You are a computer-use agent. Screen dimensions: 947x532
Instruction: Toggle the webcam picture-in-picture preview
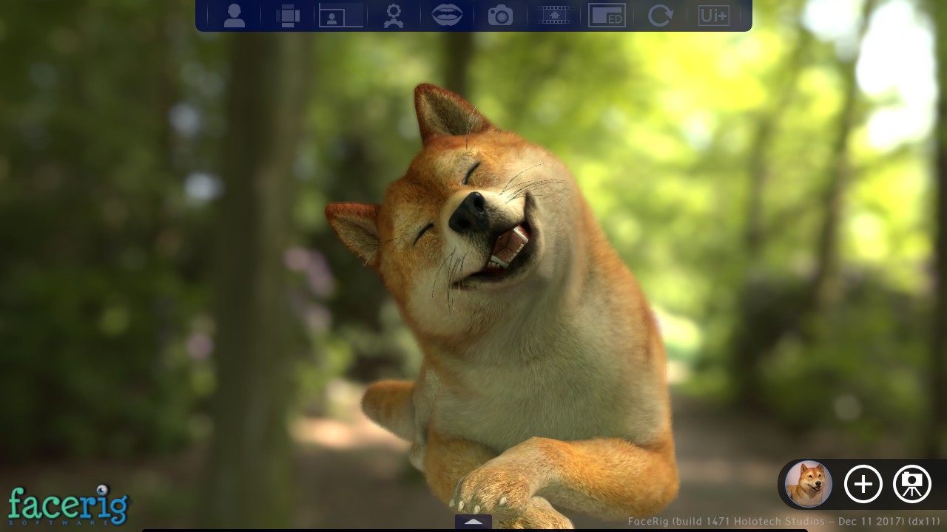[341, 16]
